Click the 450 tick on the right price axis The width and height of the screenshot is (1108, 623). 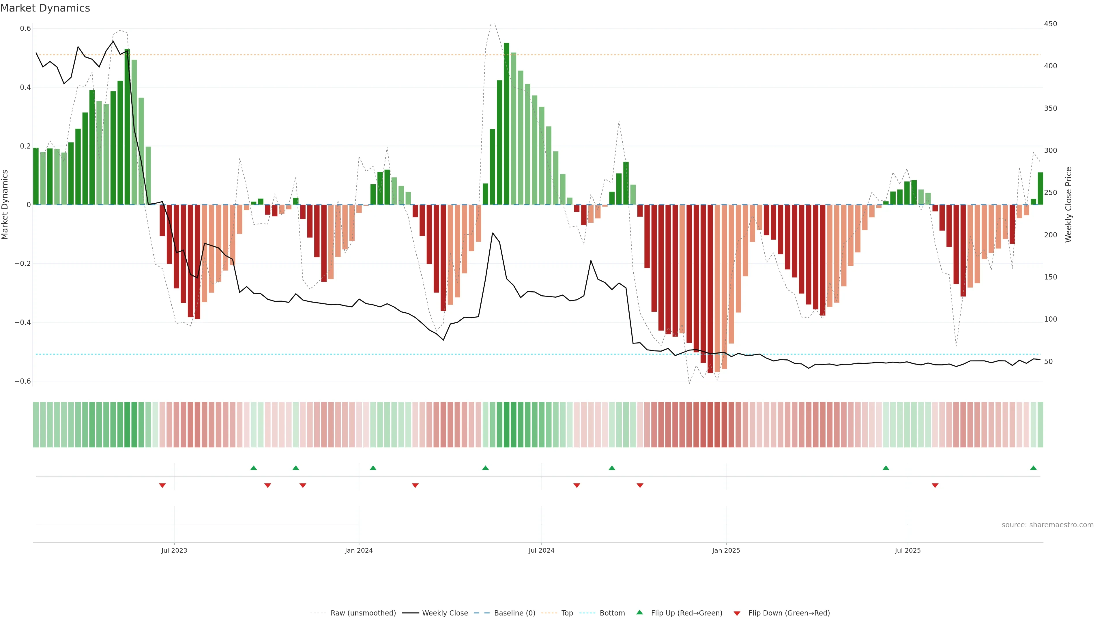pos(1050,24)
